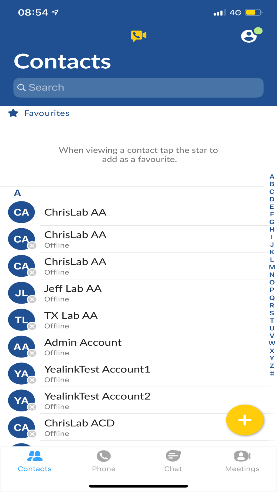Tap the AA avatar for Admin Account
This screenshot has width=277, height=492.
pos(22,346)
